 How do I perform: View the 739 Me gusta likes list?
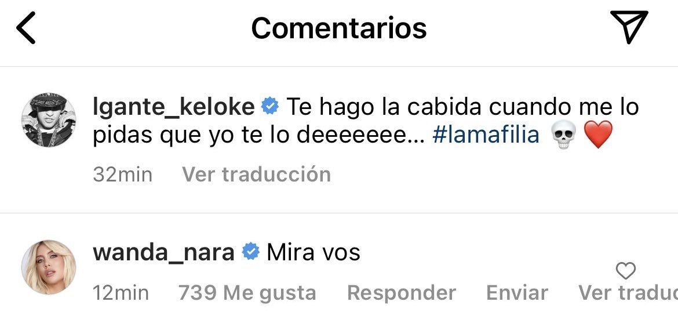click(x=247, y=293)
